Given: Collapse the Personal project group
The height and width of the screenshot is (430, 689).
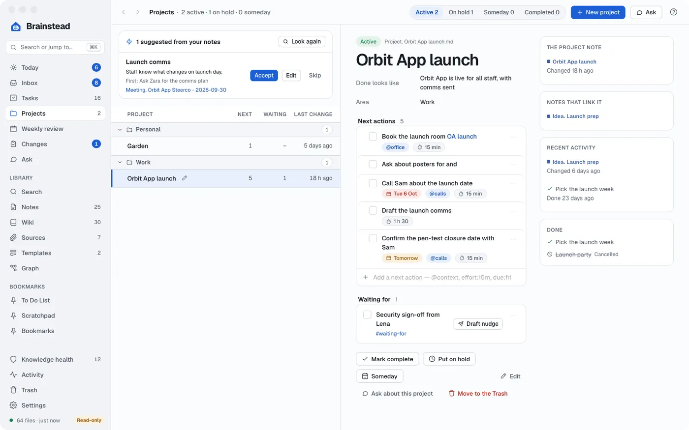Looking at the screenshot, I should coord(120,130).
